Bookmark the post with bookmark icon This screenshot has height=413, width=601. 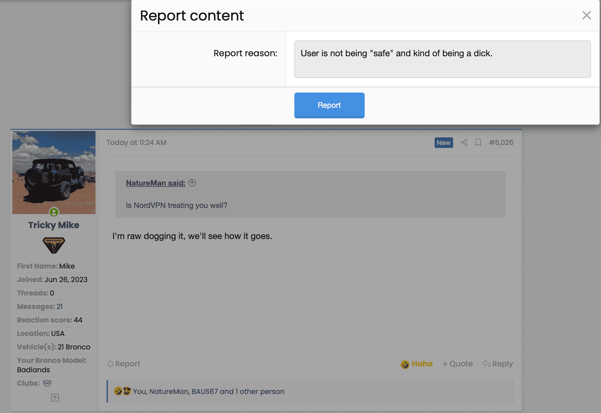tap(478, 143)
